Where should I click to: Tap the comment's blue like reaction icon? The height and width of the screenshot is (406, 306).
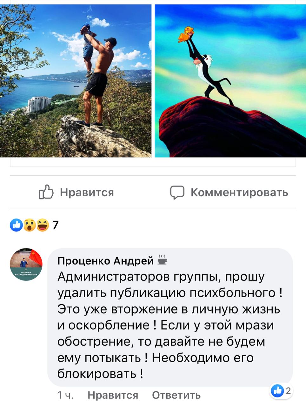pyautogui.click(x=277, y=391)
